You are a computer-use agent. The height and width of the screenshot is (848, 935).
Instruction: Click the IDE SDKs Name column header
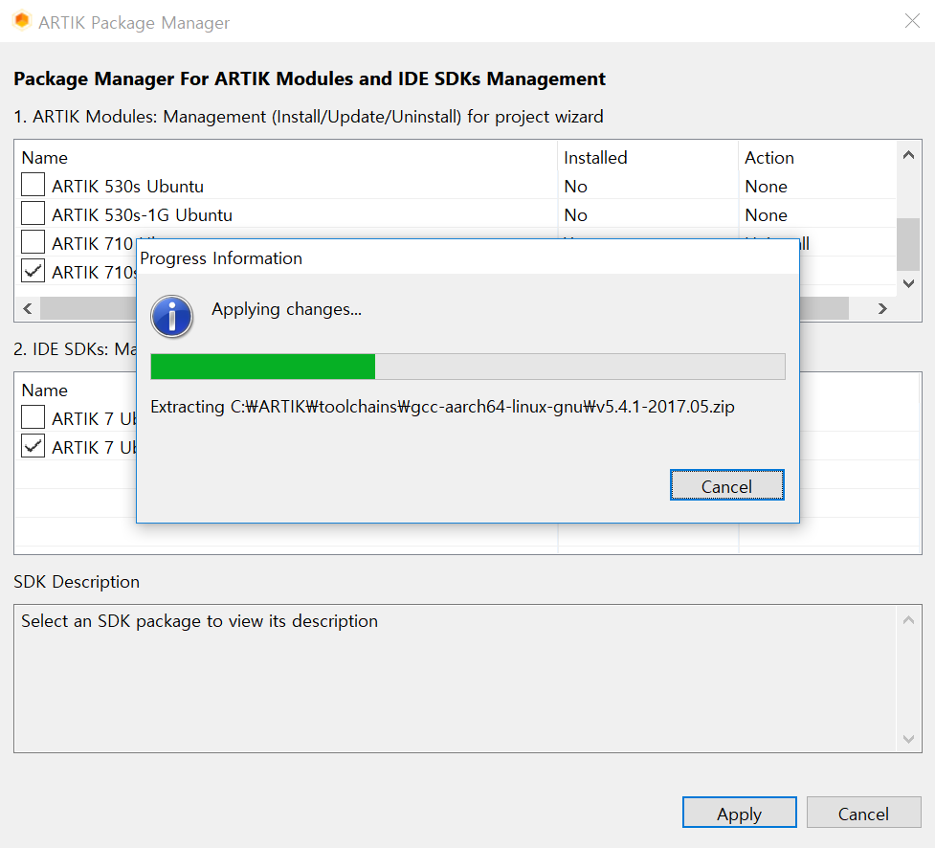click(x=45, y=390)
